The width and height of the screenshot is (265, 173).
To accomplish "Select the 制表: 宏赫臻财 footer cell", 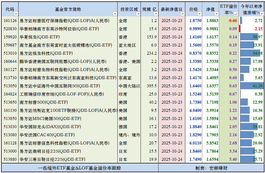I will click(x=212, y=168).
